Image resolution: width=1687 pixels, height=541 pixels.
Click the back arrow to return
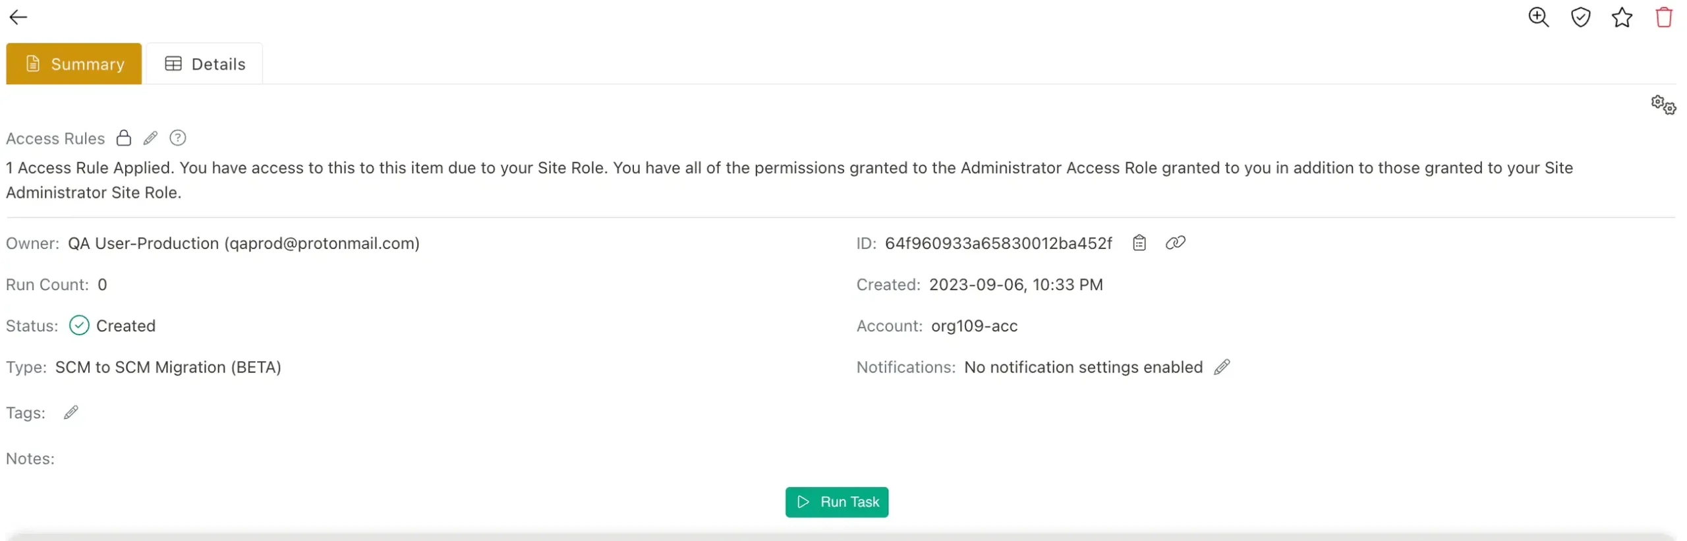pyautogui.click(x=18, y=16)
